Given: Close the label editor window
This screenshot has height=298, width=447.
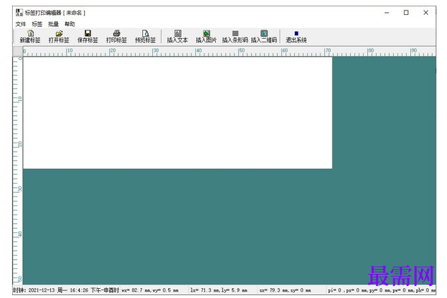Looking at the screenshot, I should (x=426, y=13).
